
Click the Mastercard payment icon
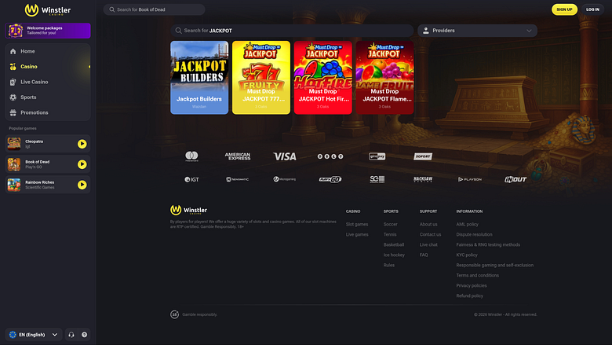191,156
